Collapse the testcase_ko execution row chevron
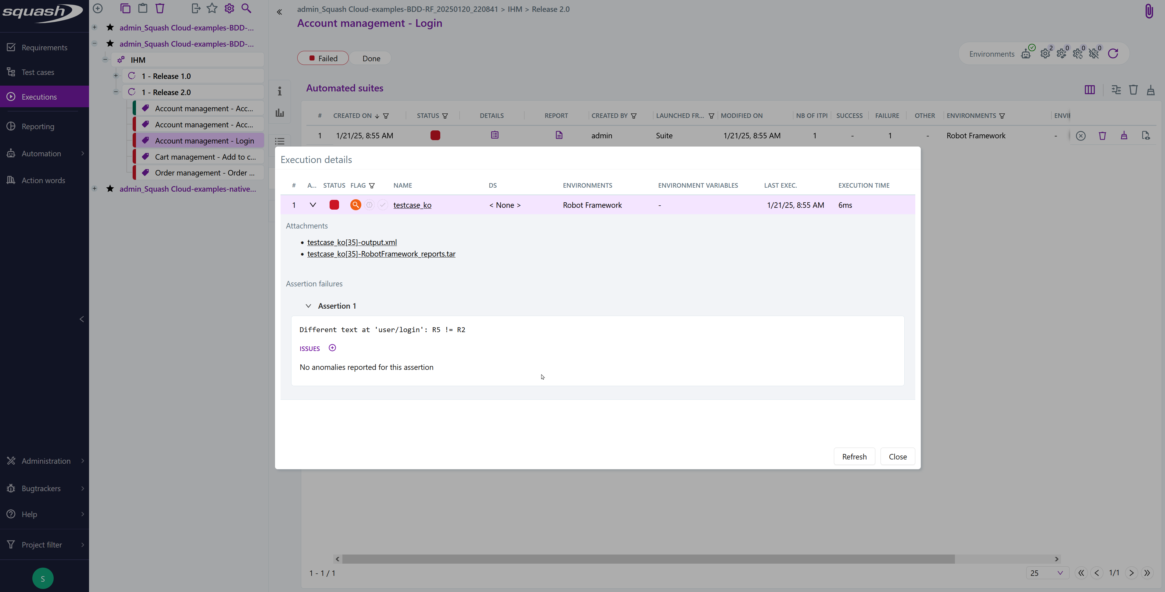 313,205
